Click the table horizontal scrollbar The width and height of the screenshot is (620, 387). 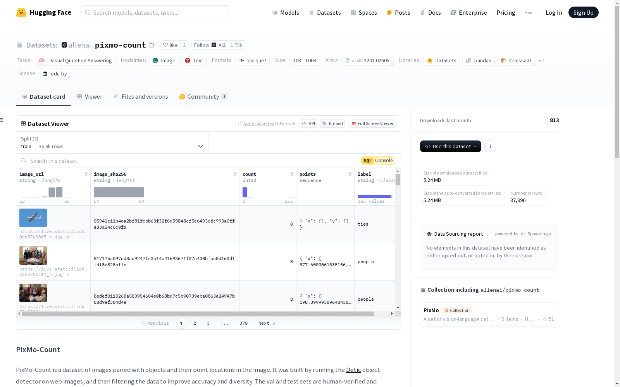(x=198, y=313)
